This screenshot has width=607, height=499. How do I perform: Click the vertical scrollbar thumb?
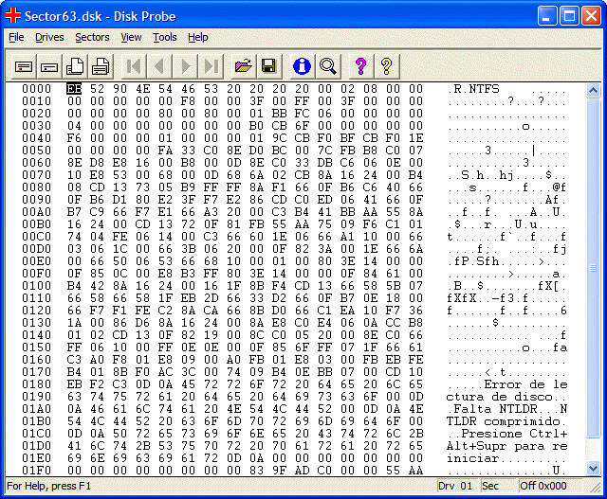coord(593,268)
